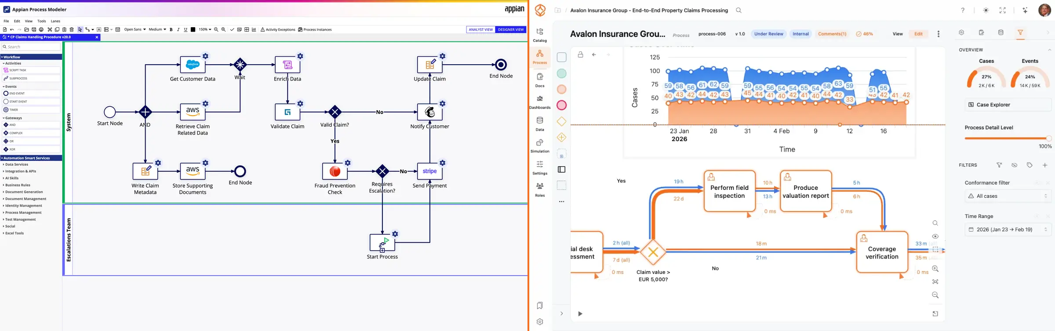Click the diagram search magnifier icon
Image resolution: width=1055 pixels, height=331 pixels.
[935, 223]
